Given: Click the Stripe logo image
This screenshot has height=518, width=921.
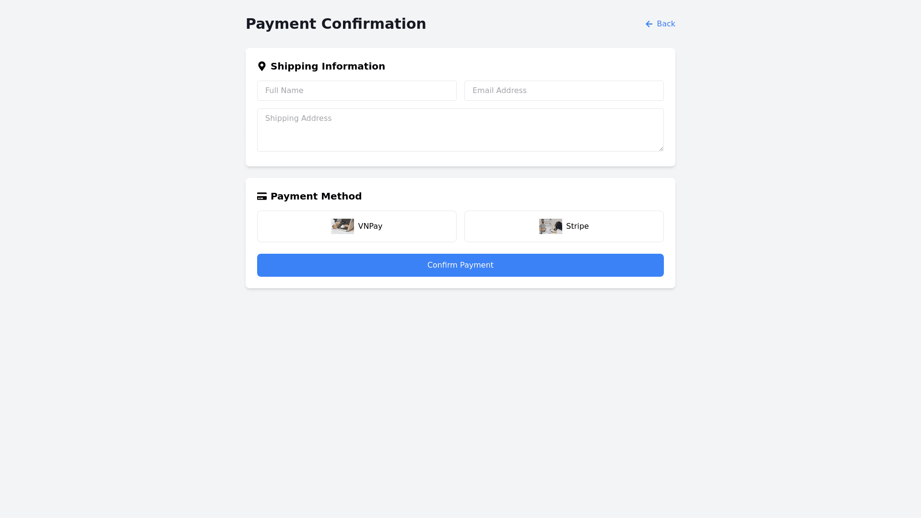Looking at the screenshot, I should [550, 226].
